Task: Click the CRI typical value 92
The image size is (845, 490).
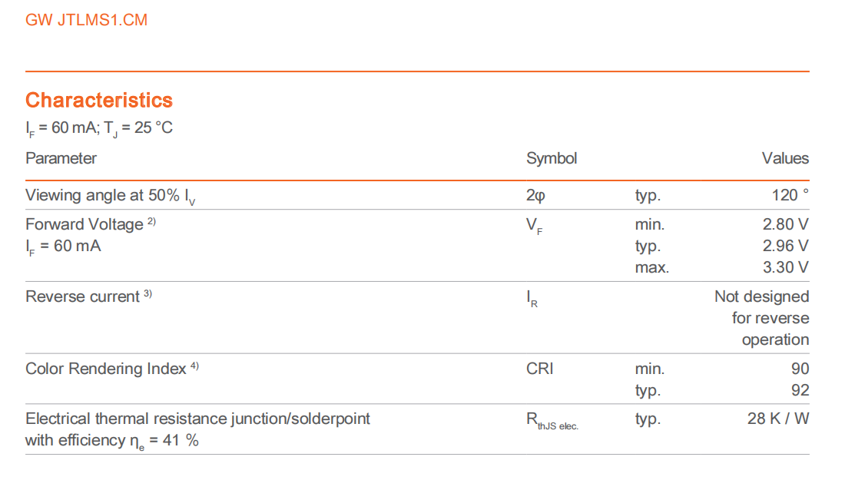Action: [x=800, y=390]
